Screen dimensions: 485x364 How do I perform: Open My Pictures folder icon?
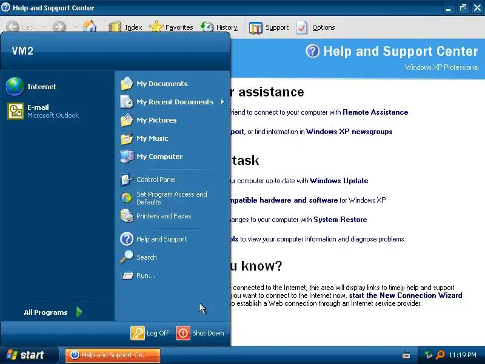[x=127, y=120]
